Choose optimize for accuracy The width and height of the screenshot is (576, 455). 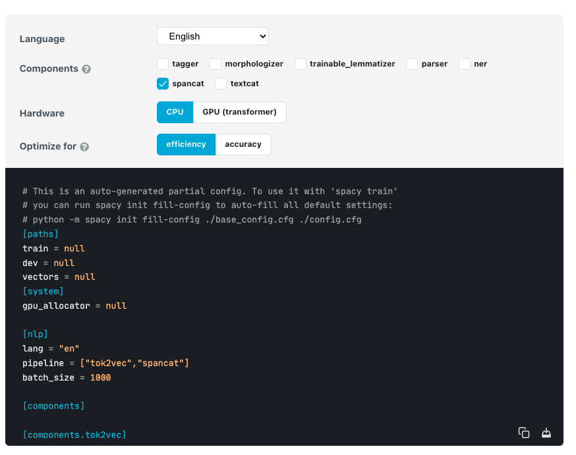[243, 145]
